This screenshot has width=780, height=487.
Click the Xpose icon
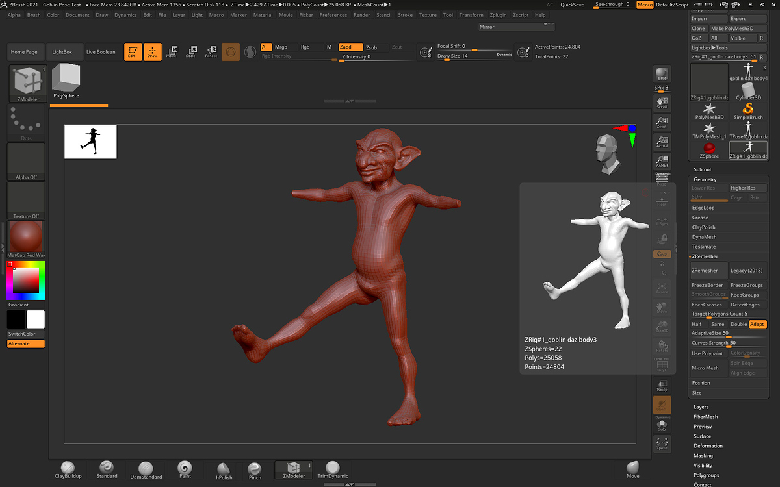click(662, 443)
